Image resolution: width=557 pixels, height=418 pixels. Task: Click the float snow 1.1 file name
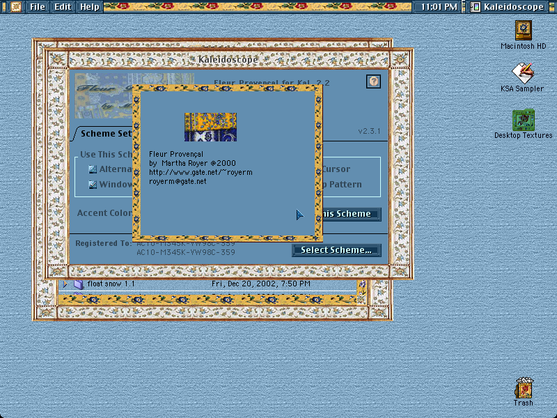(111, 284)
